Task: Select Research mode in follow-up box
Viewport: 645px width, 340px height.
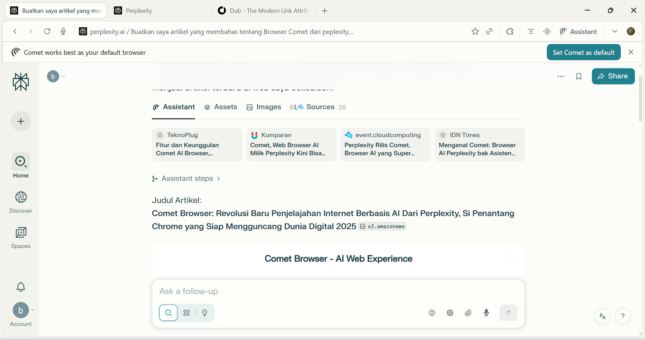Action: (187, 313)
